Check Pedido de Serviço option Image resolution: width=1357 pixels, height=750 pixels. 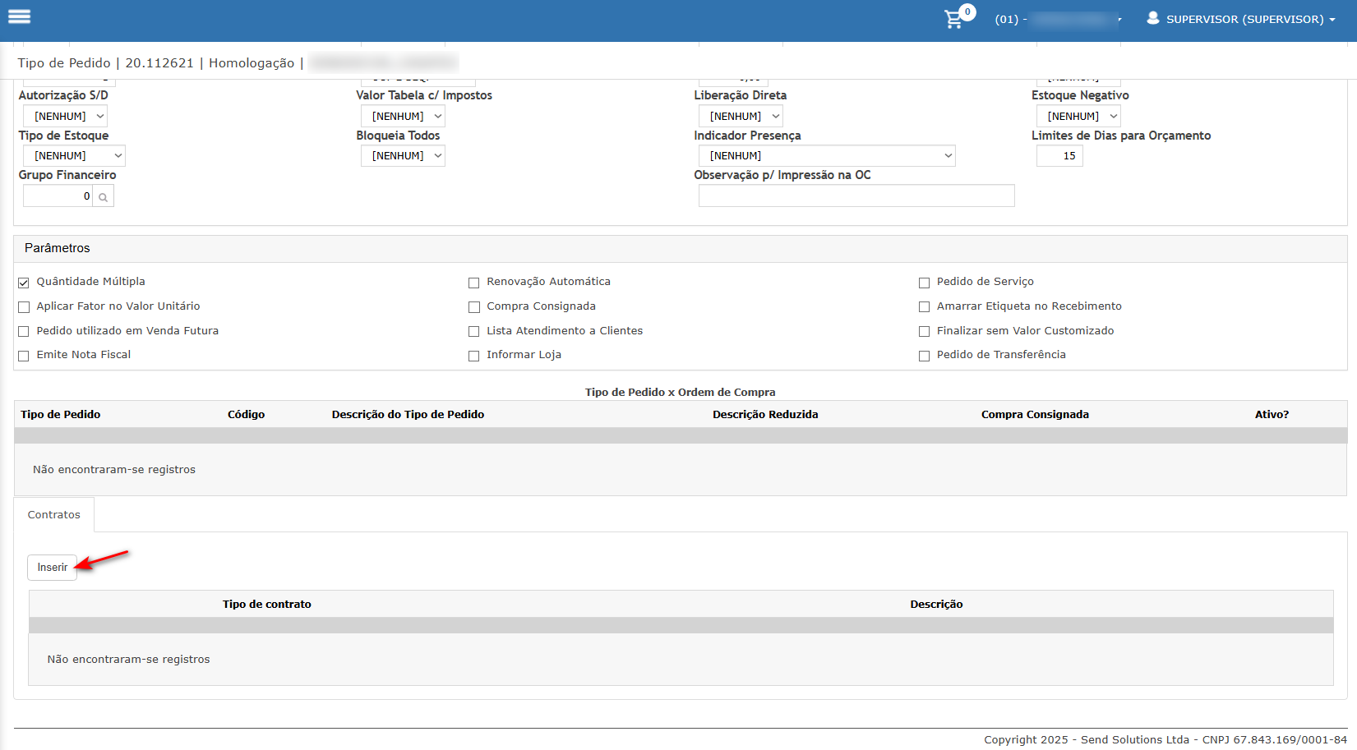pos(924,283)
